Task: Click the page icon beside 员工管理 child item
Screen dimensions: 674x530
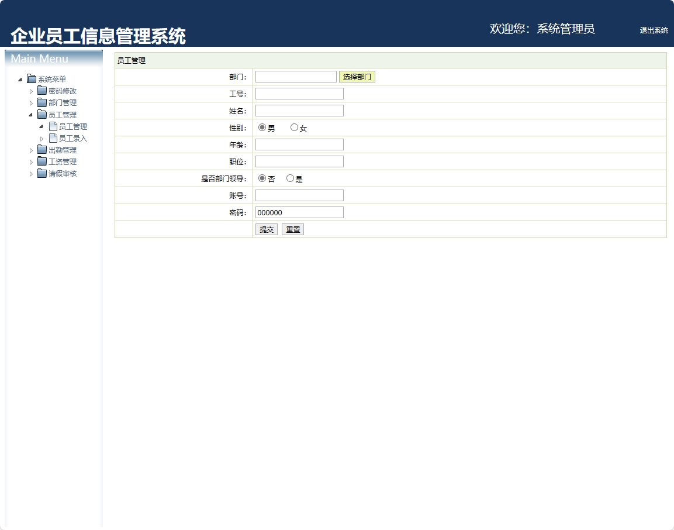Action: point(53,126)
